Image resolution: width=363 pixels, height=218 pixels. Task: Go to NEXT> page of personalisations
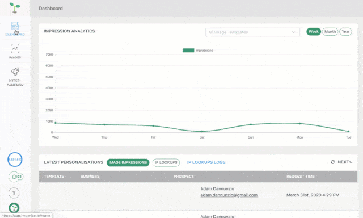(344, 162)
